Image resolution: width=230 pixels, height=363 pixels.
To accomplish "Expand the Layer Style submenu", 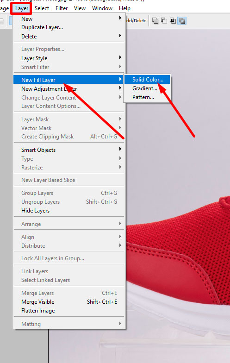I will click(69, 58).
